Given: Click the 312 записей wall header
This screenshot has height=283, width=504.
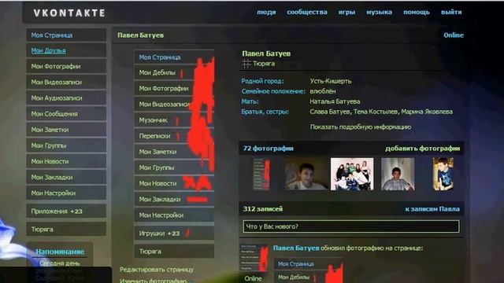Looking at the screenshot, I should point(262,209).
